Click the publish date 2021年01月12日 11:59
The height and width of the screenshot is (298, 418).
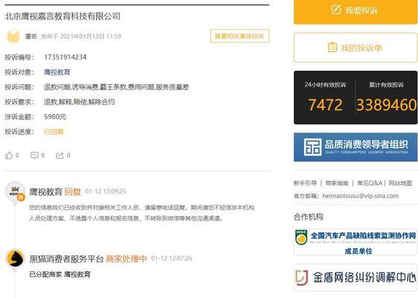tap(91, 37)
